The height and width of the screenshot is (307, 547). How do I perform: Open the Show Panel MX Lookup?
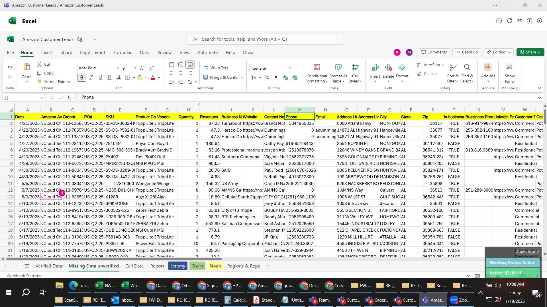(x=510, y=73)
